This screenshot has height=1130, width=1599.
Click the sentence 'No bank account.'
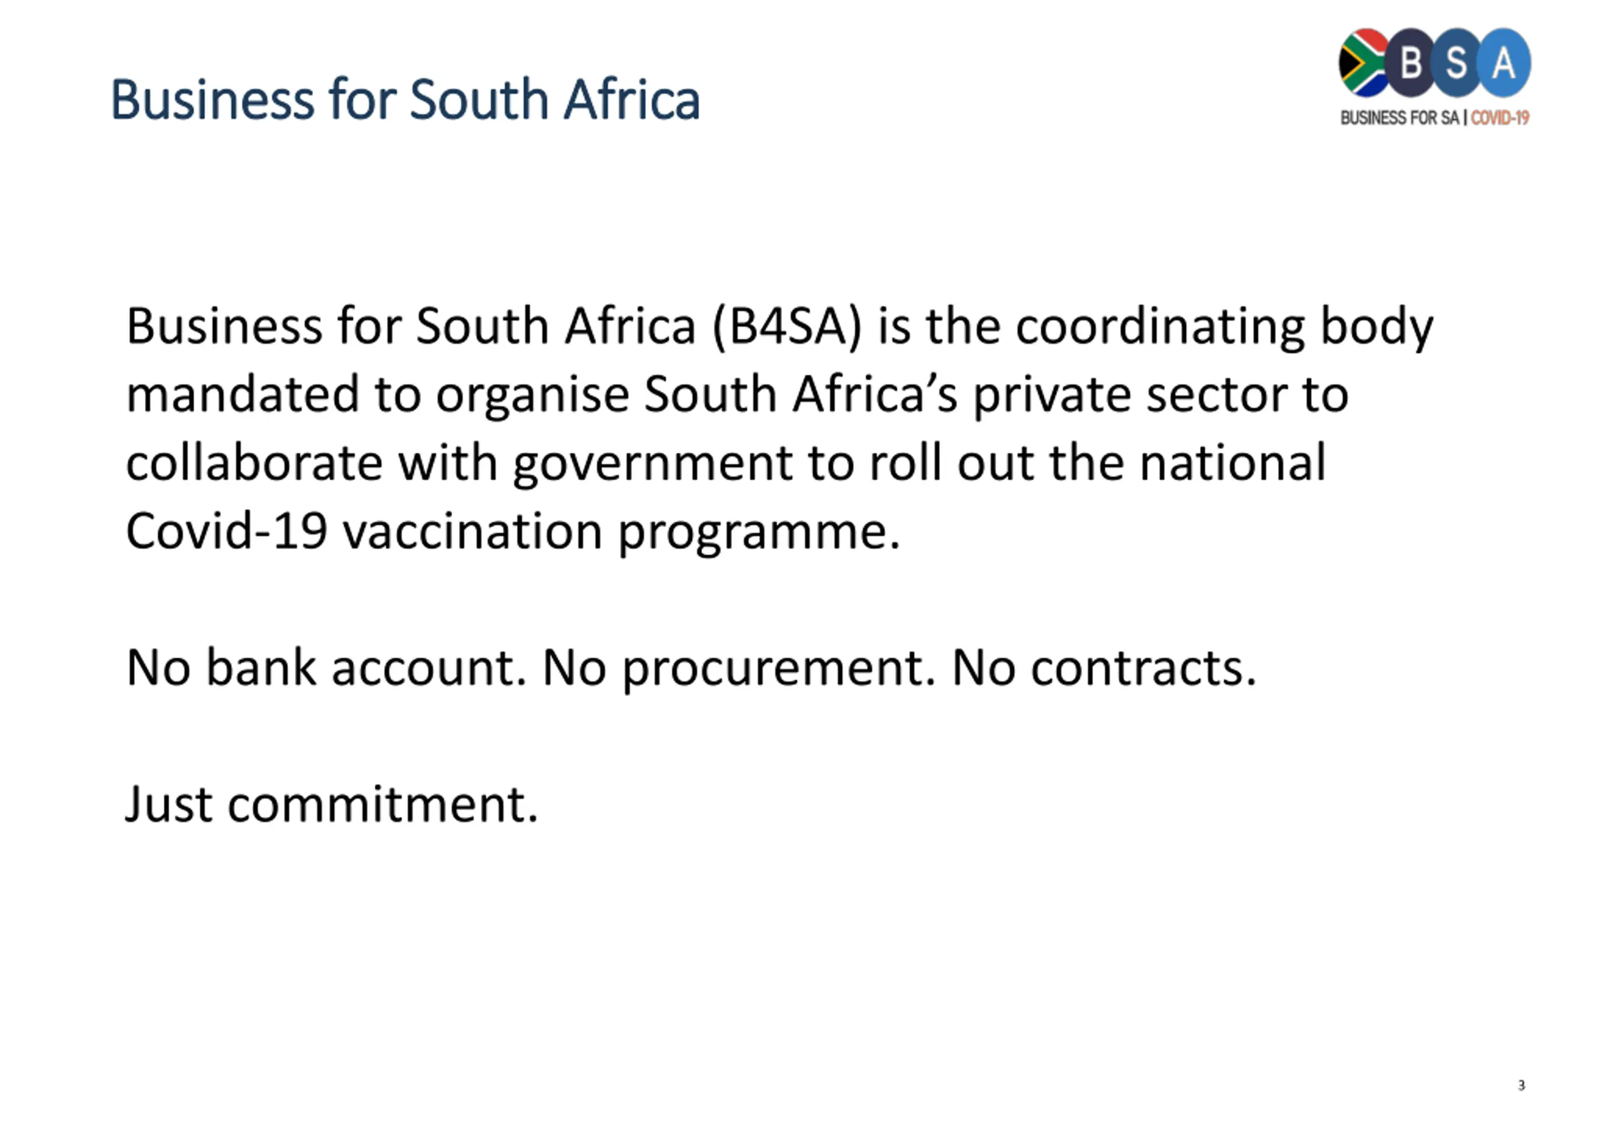pos(327,668)
